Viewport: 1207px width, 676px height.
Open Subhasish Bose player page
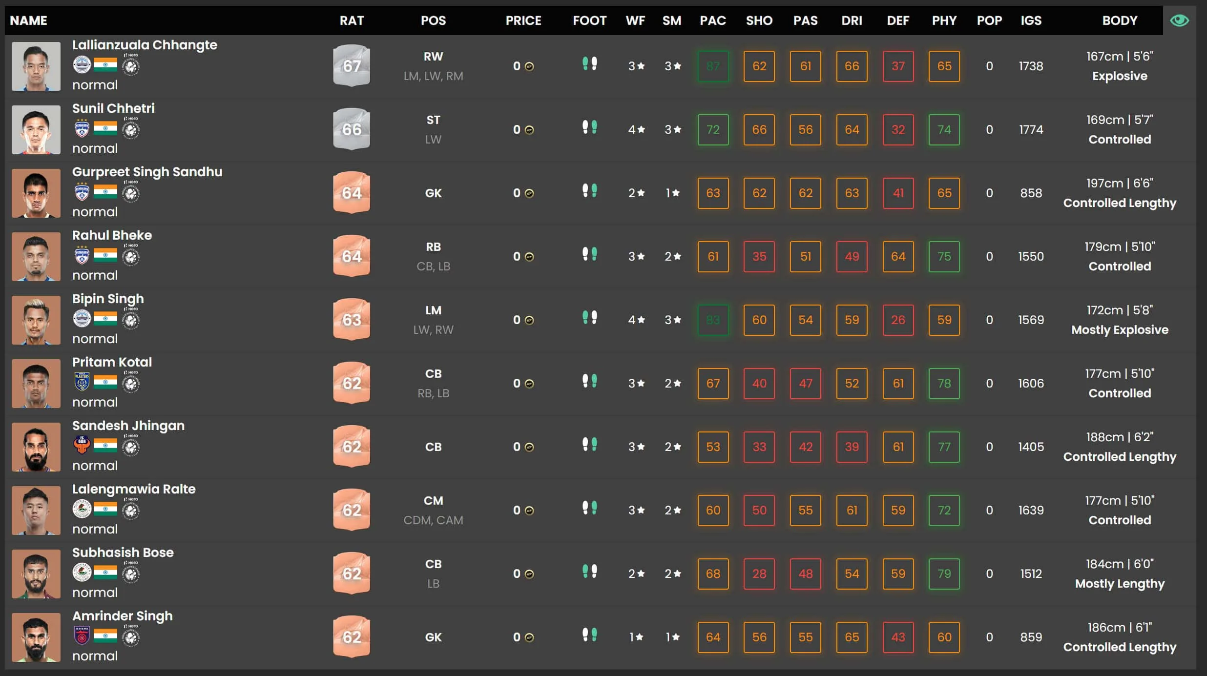tap(123, 553)
